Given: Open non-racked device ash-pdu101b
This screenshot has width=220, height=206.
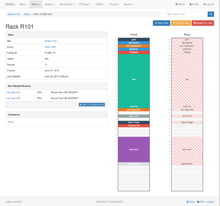Looking at the screenshot, I should [13, 98].
